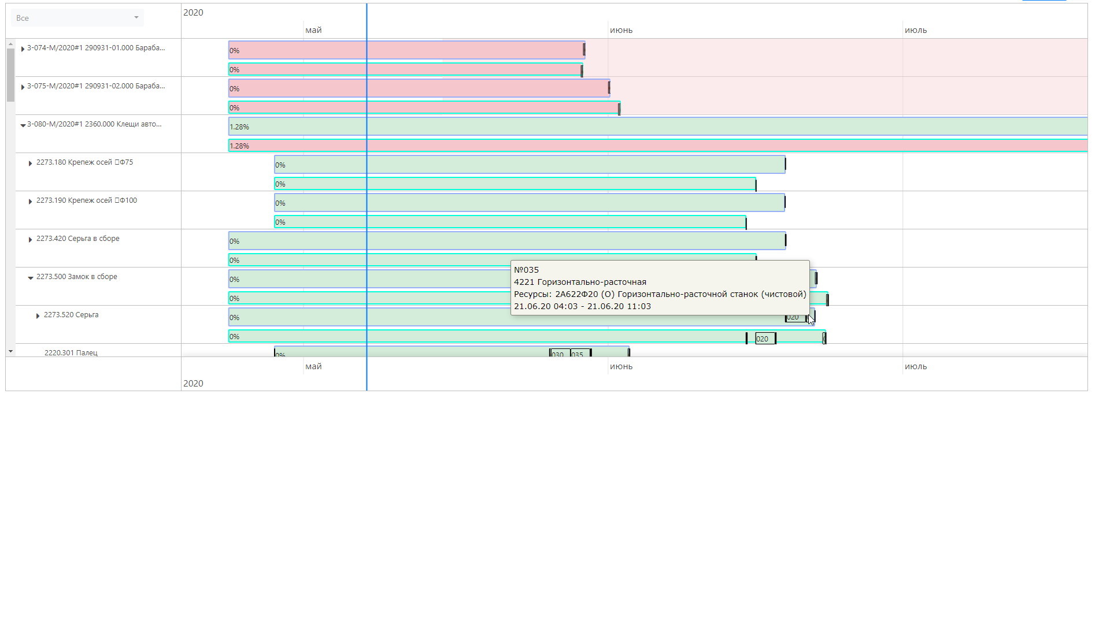The image size is (1110, 624).
Task: Expand 2273.190 Крепеж осей Ф100
Action: [30, 202]
